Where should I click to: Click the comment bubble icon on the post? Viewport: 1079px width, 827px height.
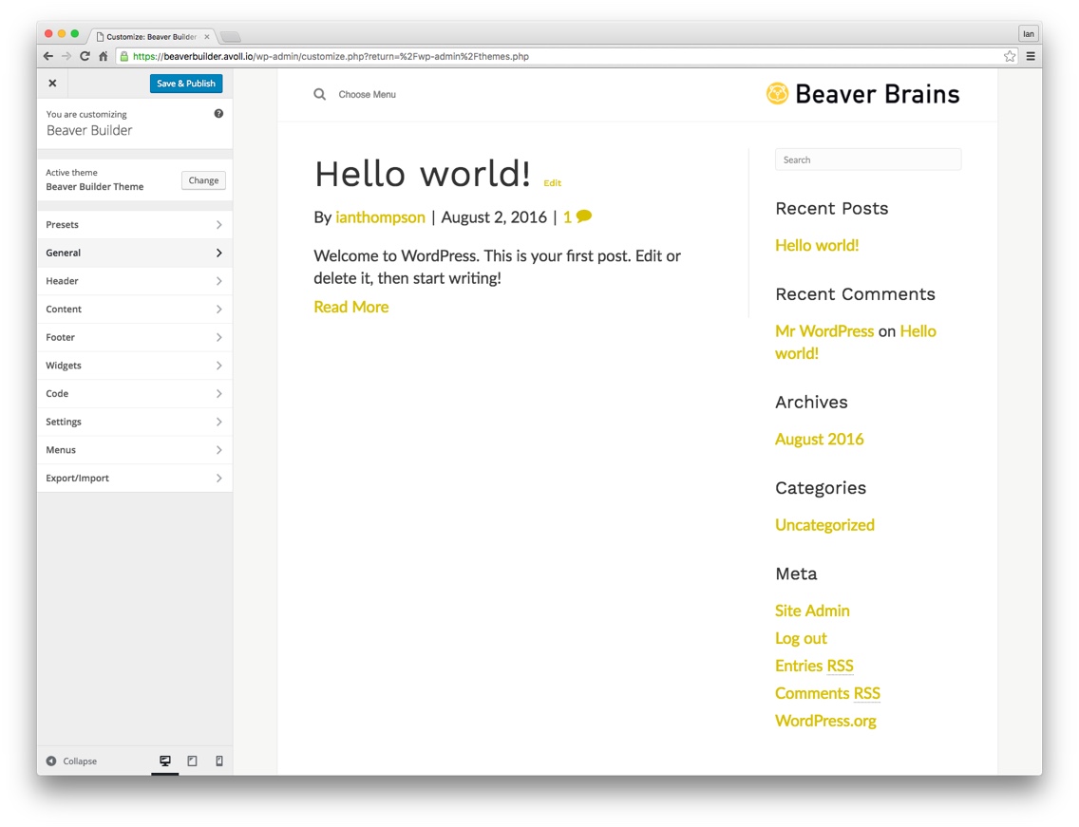click(x=583, y=216)
